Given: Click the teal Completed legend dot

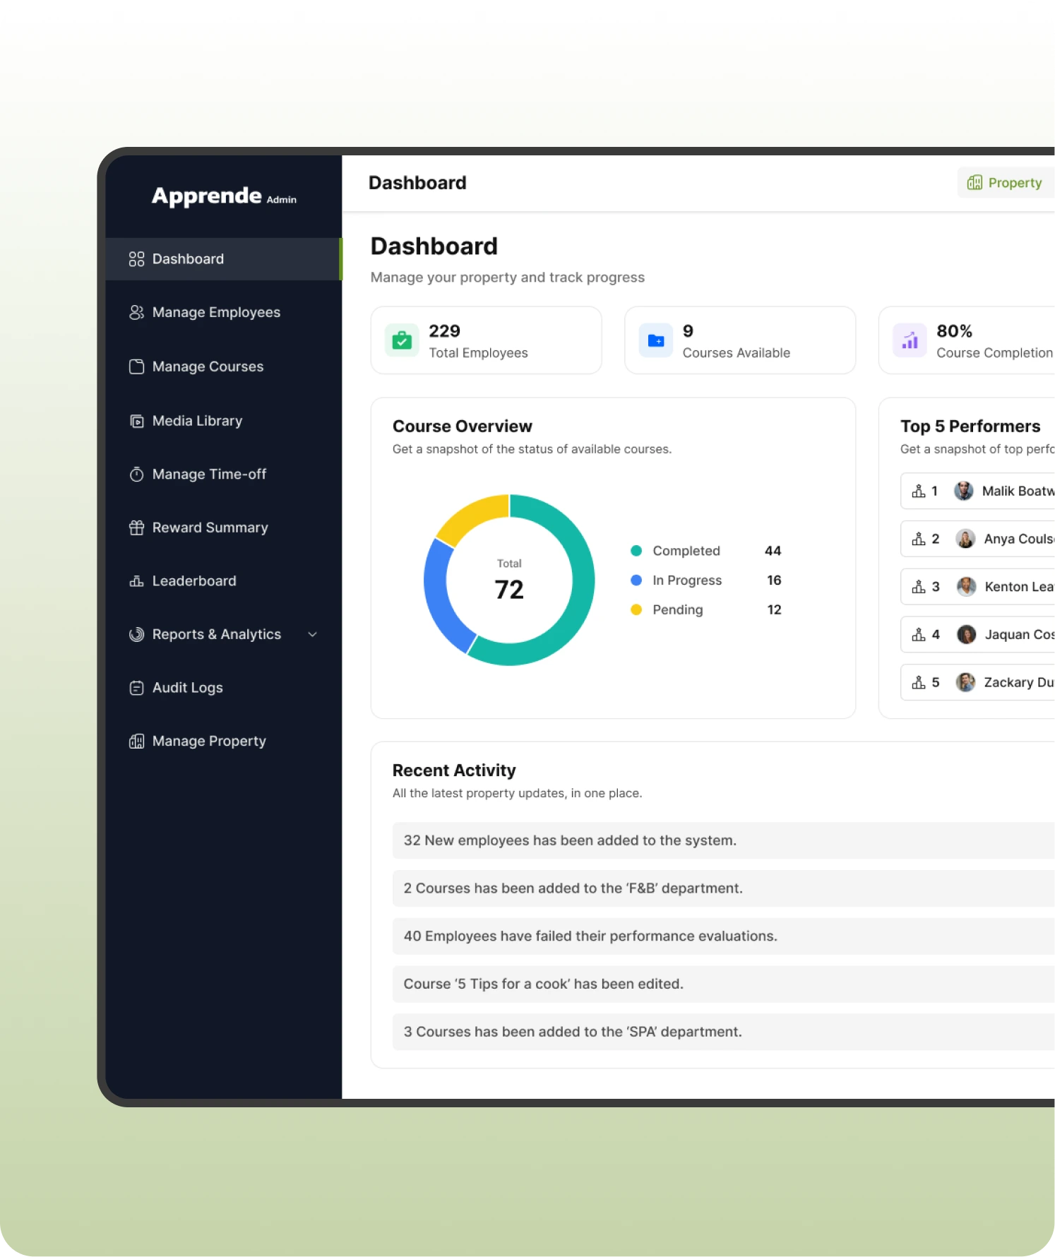Looking at the screenshot, I should [x=636, y=551].
